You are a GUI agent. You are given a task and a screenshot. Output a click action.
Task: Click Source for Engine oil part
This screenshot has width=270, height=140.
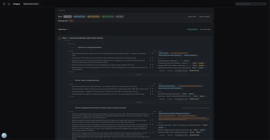(195, 66)
